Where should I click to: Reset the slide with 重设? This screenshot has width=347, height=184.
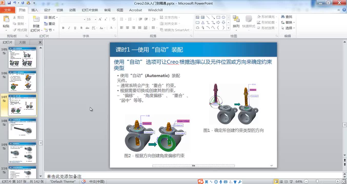[50, 24]
